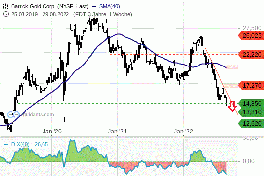
Task: Click the Jan '22 time axis label
Action: (x=183, y=131)
